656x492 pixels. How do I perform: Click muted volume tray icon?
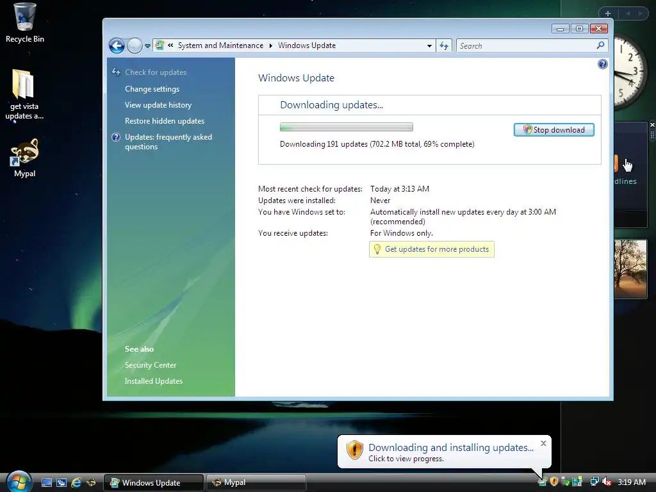(607, 482)
